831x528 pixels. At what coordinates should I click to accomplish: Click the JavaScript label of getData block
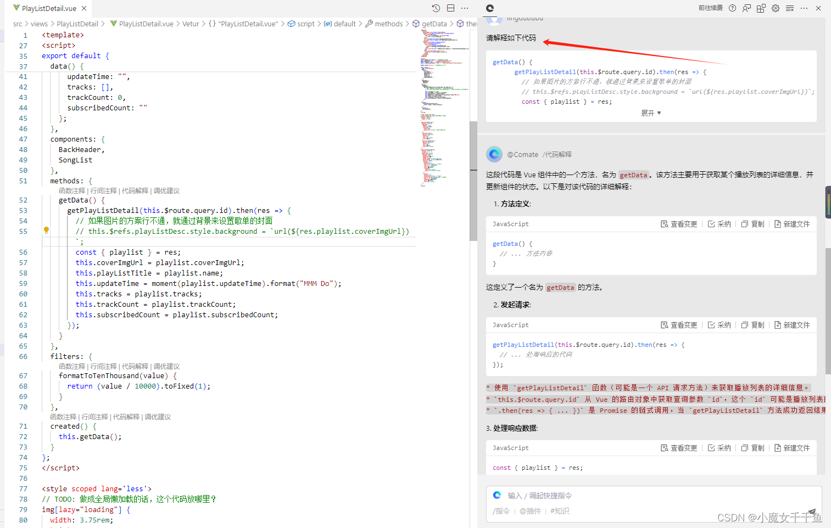click(x=510, y=224)
